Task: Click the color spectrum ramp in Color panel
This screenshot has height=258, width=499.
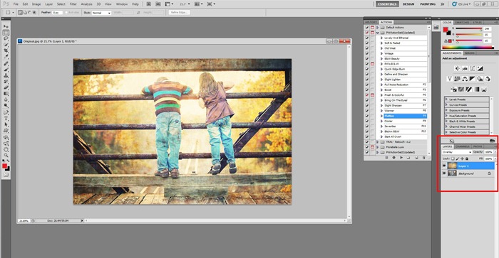Action: 467,48
